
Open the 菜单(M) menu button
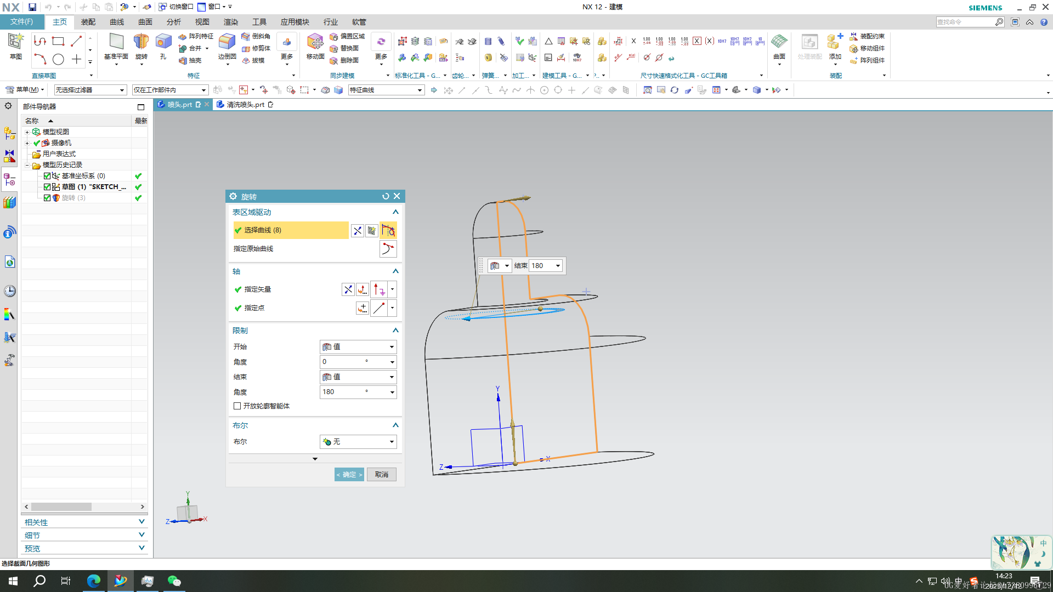pyautogui.click(x=25, y=90)
